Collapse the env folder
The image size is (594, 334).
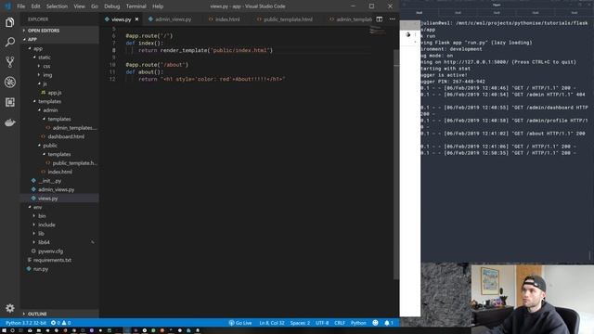[59, 207]
